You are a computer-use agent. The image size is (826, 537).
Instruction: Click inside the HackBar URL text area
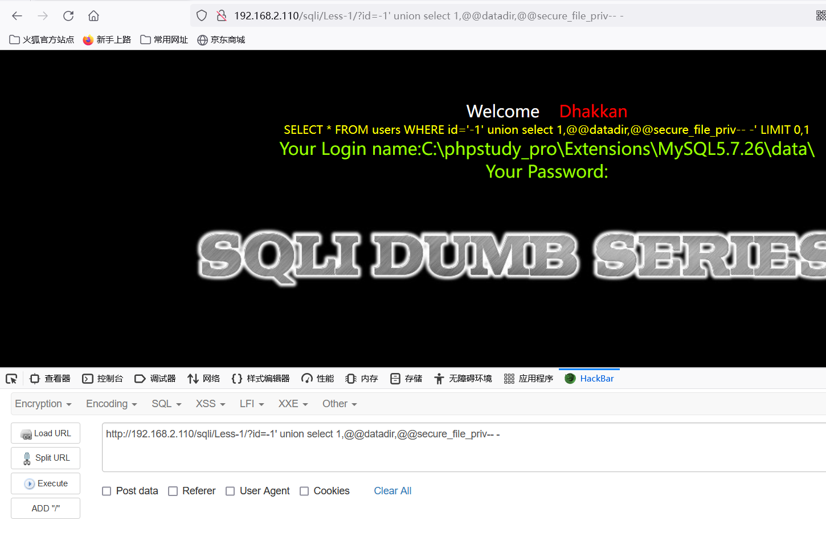click(x=464, y=448)
